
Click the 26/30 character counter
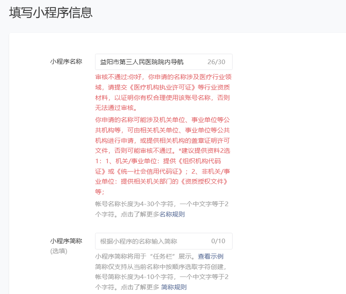click(216, 62)
